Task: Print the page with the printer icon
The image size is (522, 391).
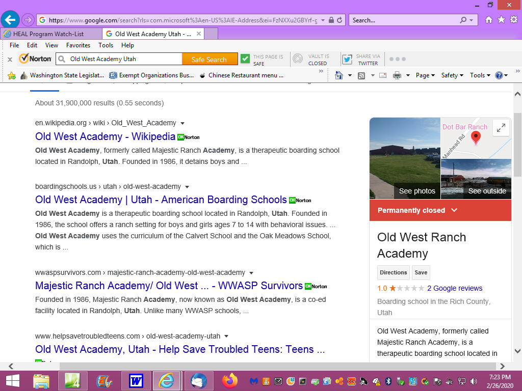Action: pos(397,75)
